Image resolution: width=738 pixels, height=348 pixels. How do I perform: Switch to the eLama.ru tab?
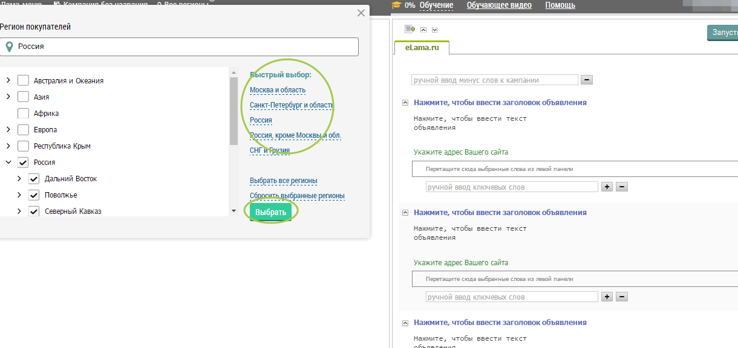pyautogui.click(x=421, y=47)
